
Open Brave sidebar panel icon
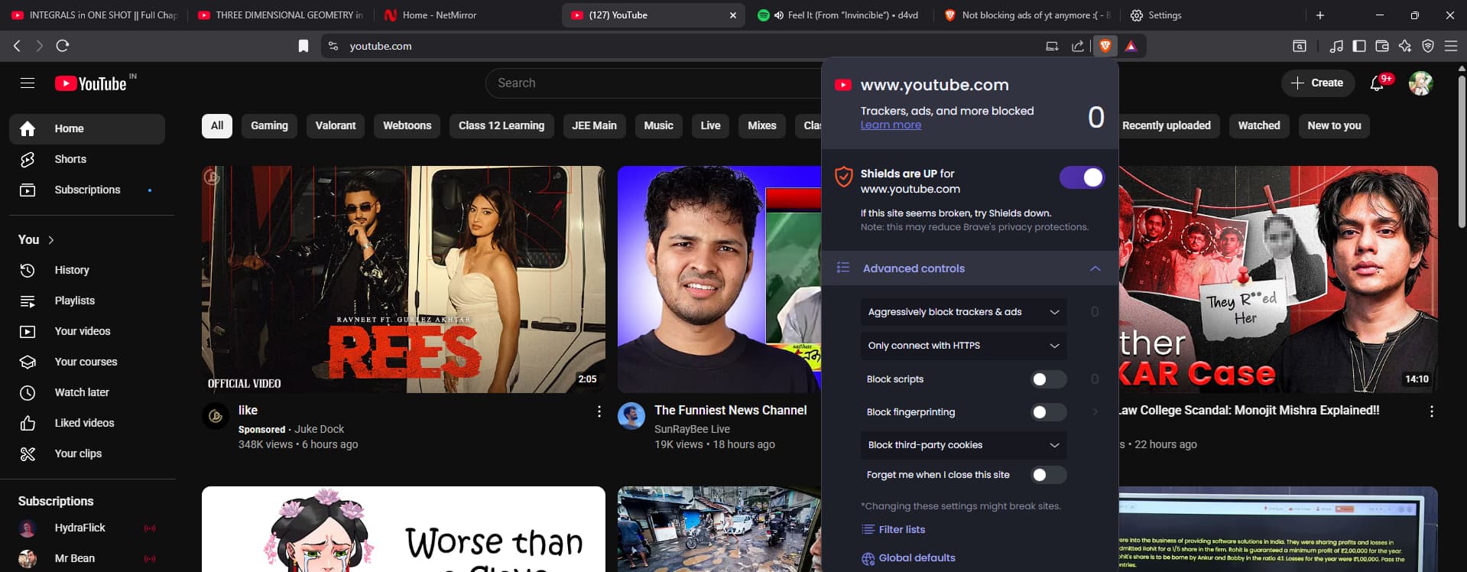tap(1359, 46)
